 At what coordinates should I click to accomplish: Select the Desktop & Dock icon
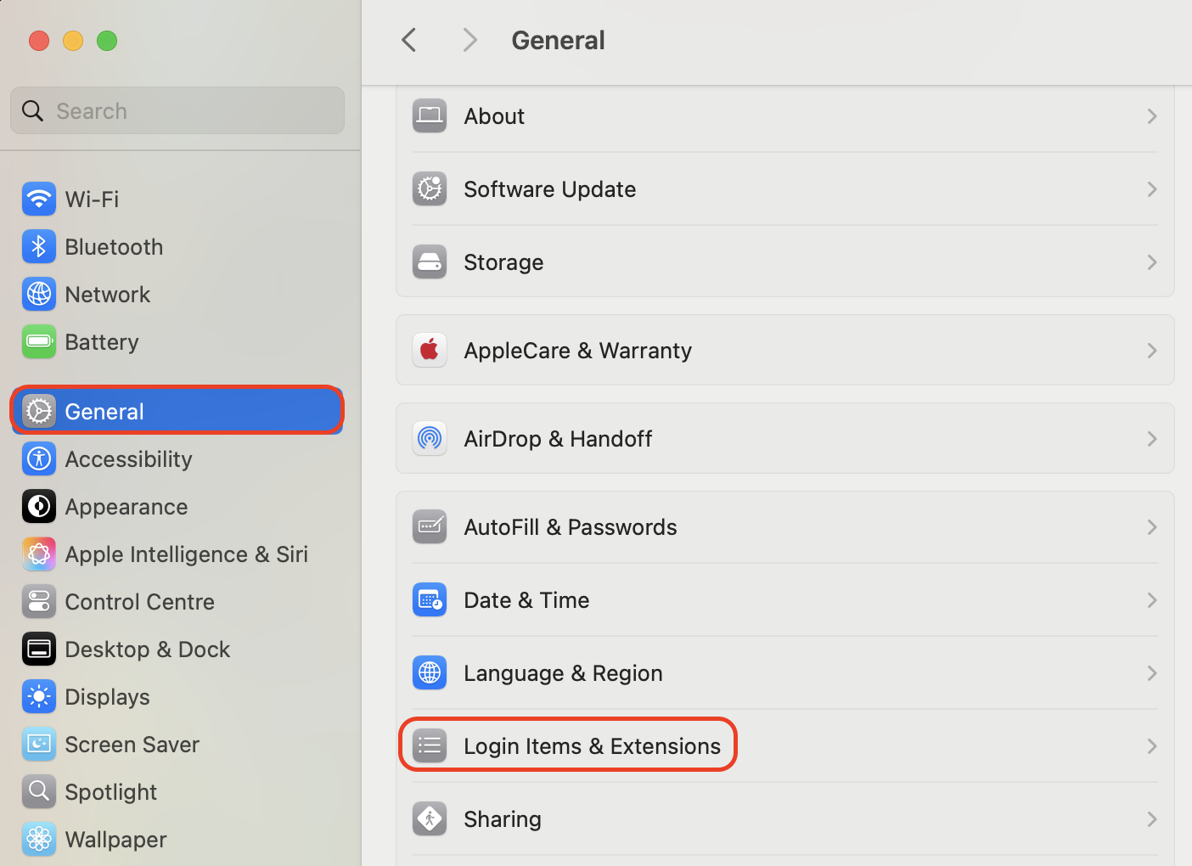(x=39, y=649)
